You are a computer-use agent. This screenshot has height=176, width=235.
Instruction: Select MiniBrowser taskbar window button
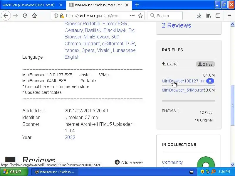[x=55, y=172]
